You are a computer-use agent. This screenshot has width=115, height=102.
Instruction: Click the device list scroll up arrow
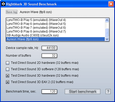[x=107, y=20]
